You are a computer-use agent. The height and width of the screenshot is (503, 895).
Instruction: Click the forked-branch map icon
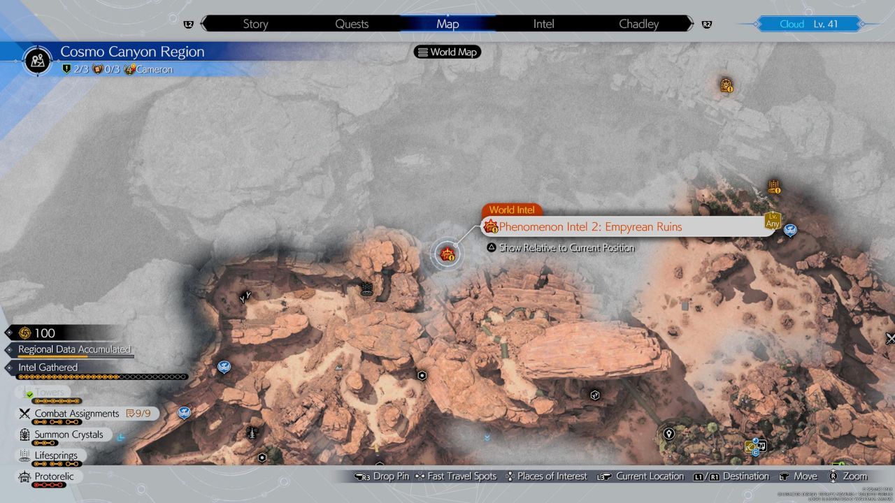tap(245, 297)
